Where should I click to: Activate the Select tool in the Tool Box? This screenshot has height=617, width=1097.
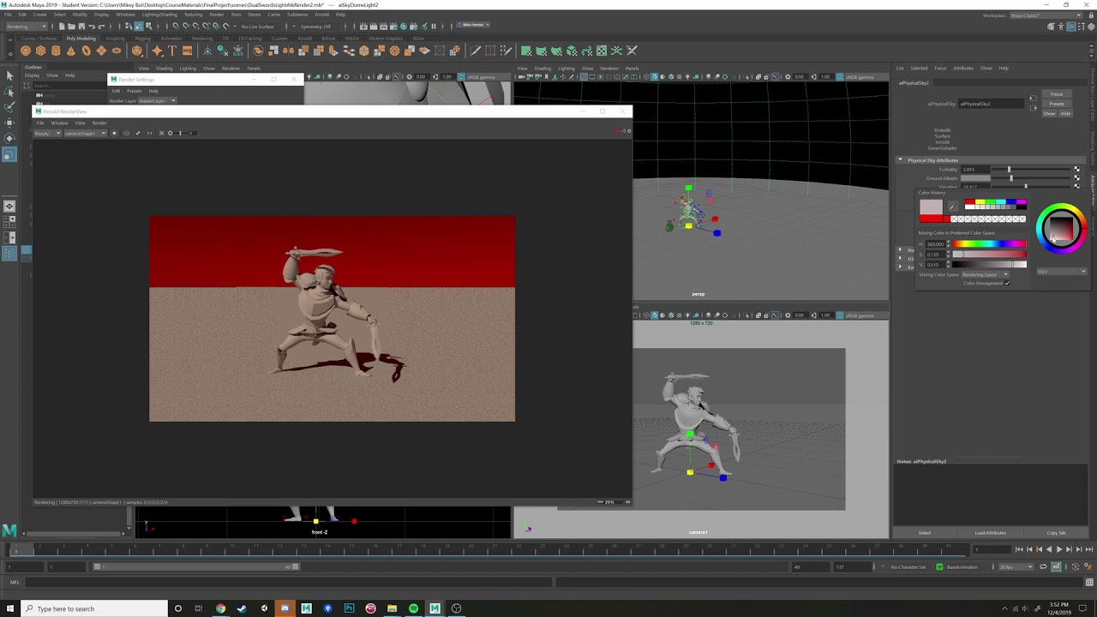[x=9, y=76]
